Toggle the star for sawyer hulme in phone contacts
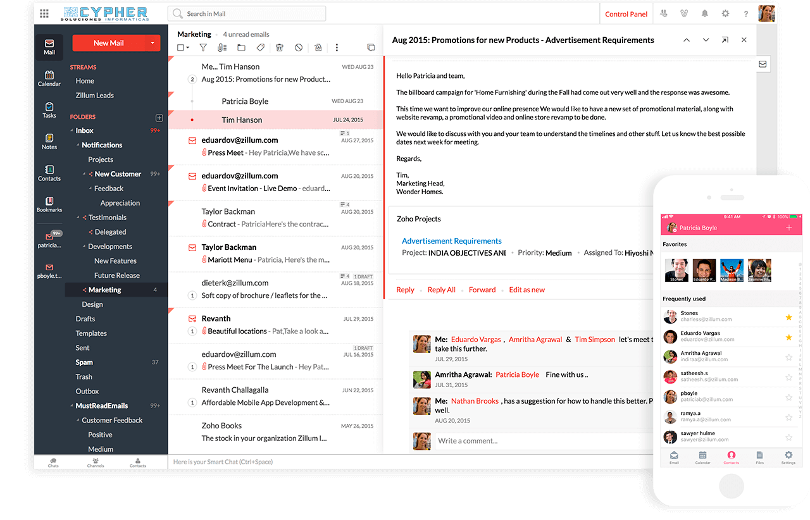This screenshot has width=810, height=520. [x=788, y=437]
